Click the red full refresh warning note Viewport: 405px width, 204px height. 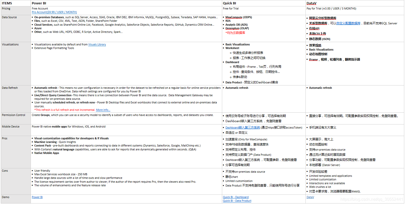pyautogui.click(x=65, y=110)
